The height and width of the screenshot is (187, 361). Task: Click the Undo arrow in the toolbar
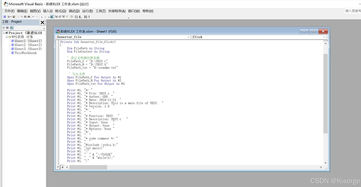click(33, 17)
